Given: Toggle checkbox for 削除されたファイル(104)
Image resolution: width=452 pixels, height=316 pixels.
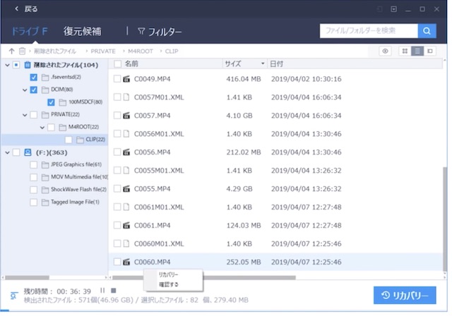Looking at the screenshot, I should click(16, 65).
